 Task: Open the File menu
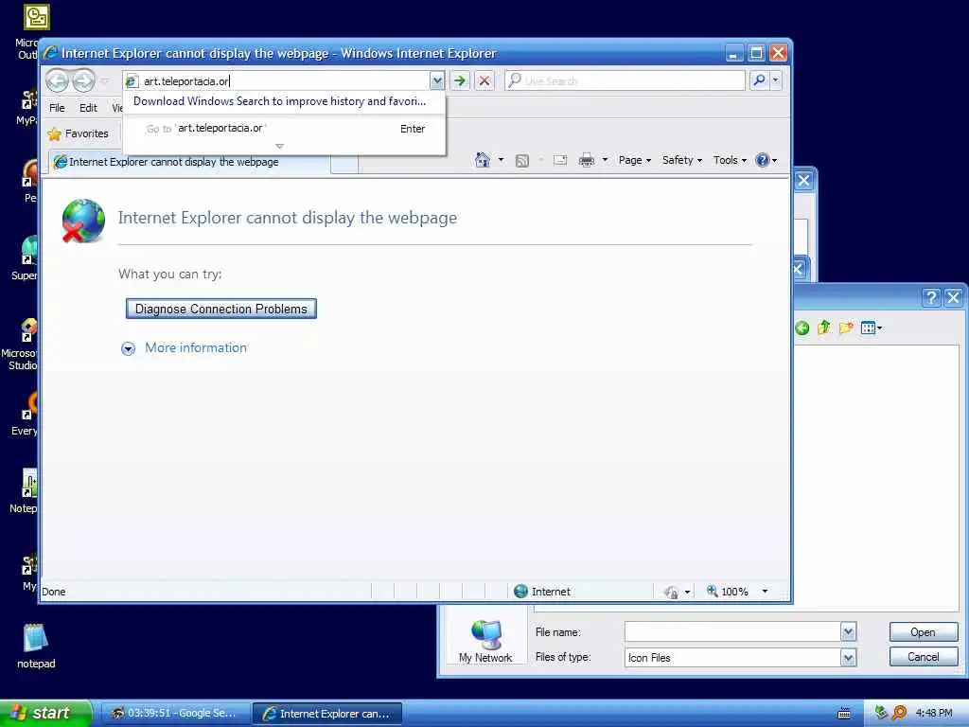tap(57, 108)
